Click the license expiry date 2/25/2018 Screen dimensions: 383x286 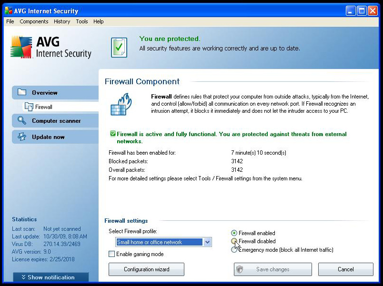(62, 259)
